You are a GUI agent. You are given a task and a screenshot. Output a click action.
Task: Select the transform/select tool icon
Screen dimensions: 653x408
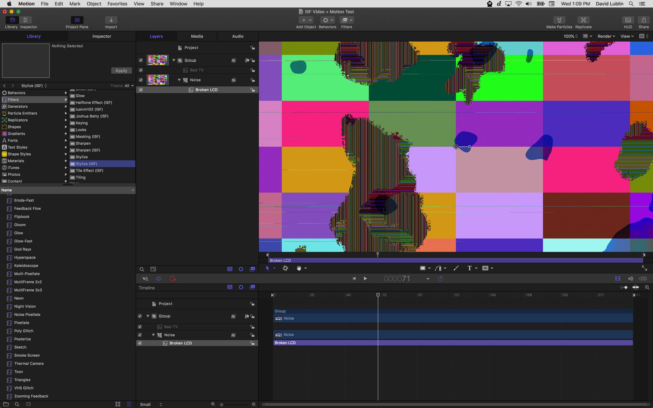click(x=268, y=268)
